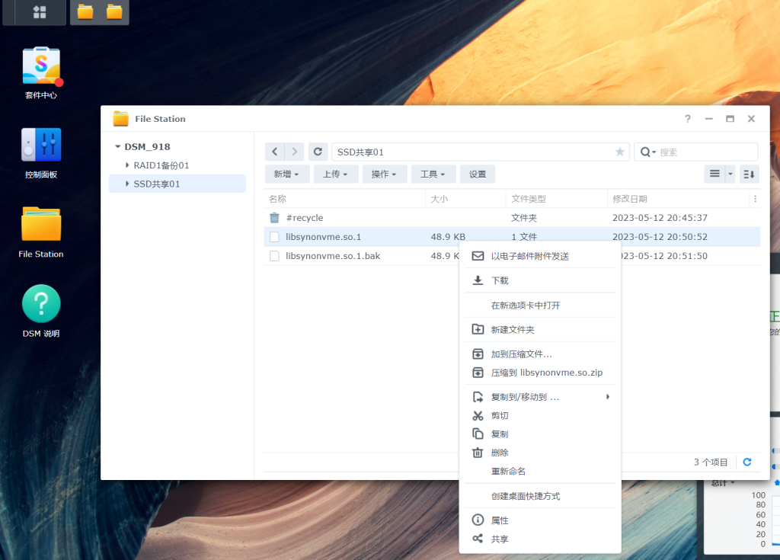Click the 设置 settings button
This screenshot has height=560, width=780.
478,174
